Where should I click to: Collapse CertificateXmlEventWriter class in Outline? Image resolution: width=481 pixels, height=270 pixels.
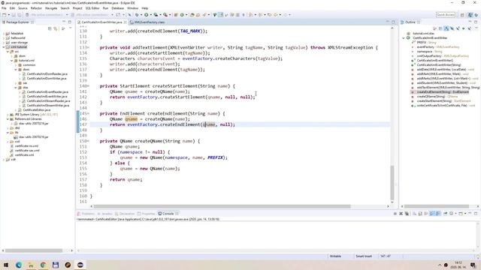tap(404, 38)
